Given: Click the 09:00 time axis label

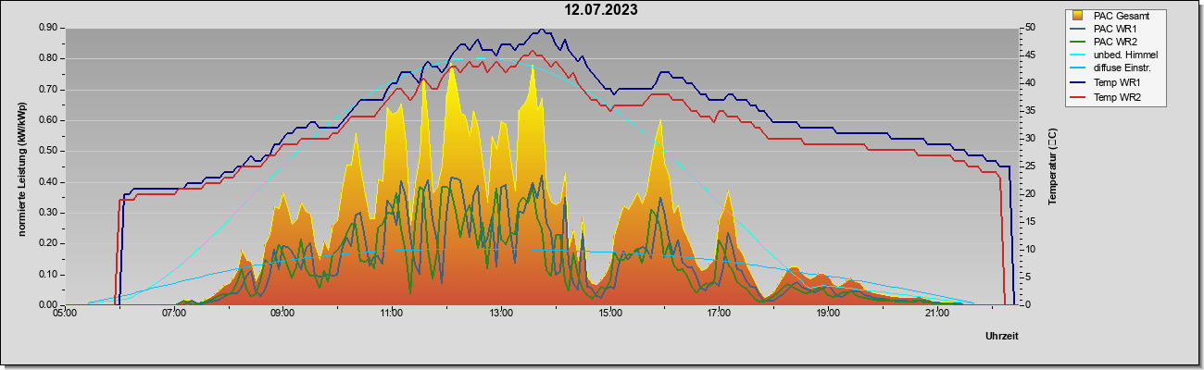Looking at the screenshot, I should point(282,314).
